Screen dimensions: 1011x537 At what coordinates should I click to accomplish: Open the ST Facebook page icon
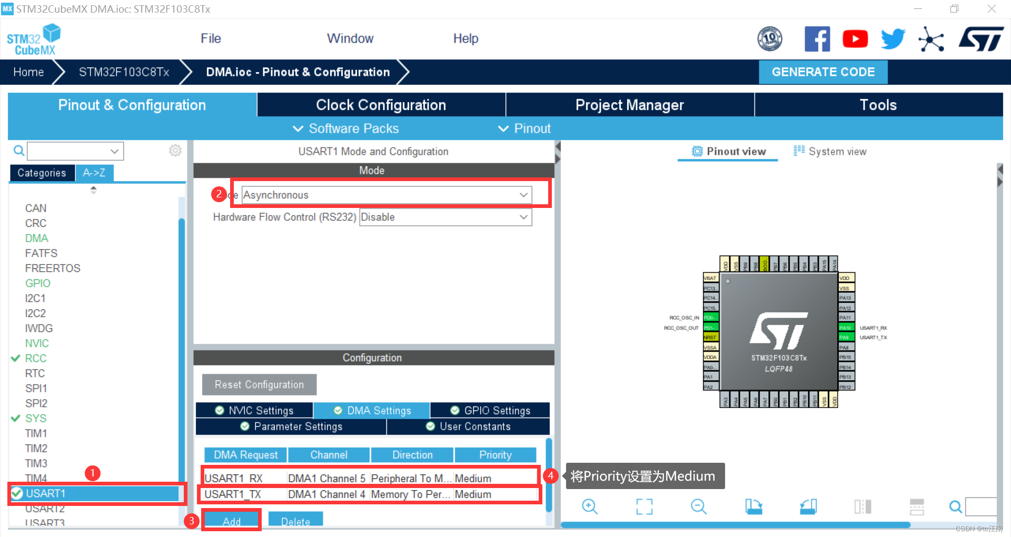tap(817, 39)
